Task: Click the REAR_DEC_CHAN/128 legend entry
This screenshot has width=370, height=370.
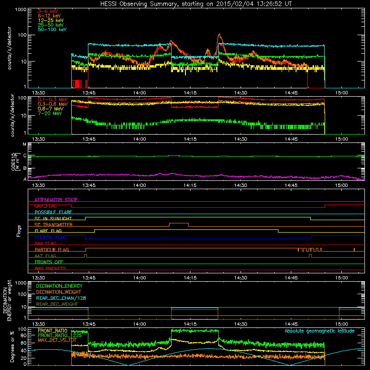Action: pos(61,298)
